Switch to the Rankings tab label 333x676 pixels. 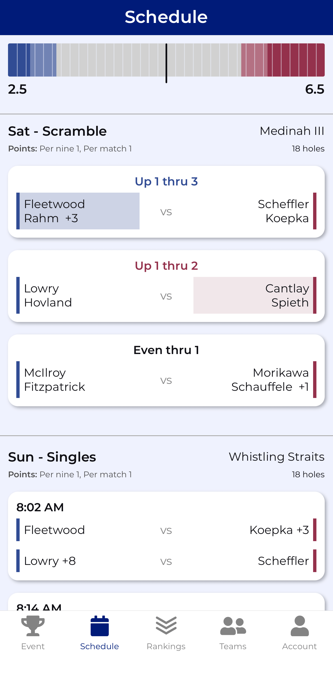(166, 646)
